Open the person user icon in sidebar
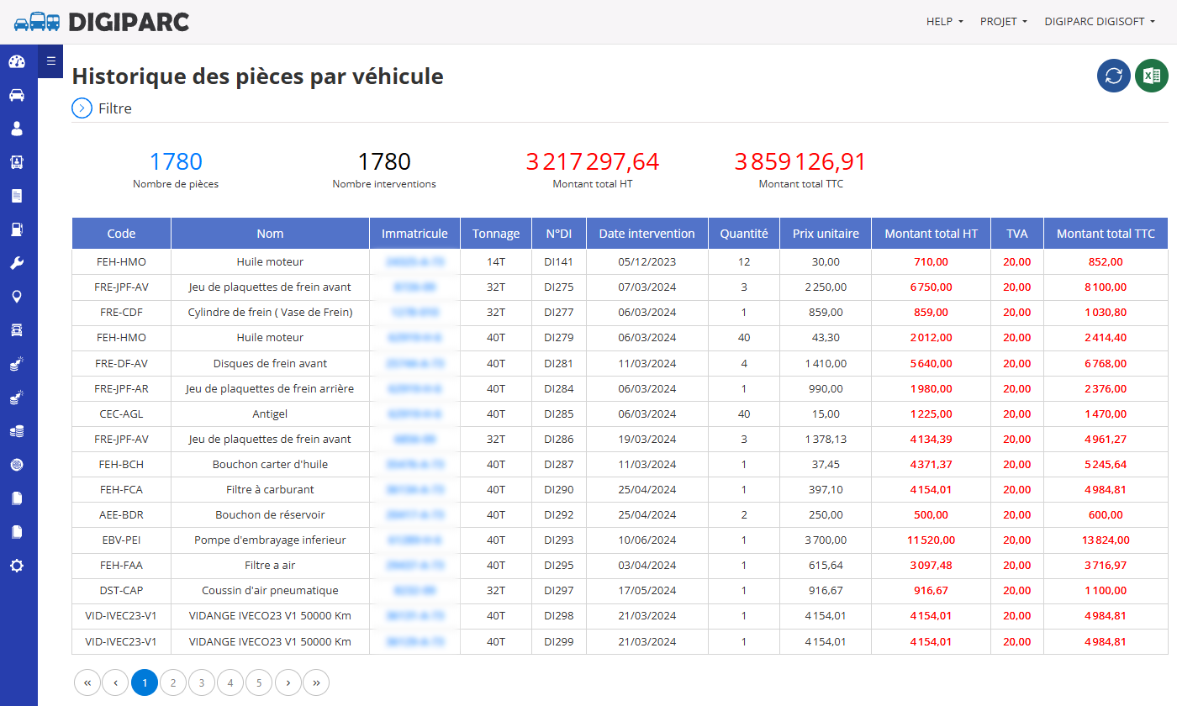The width and height of the screenshot is (1177, 706). (17, 129)
